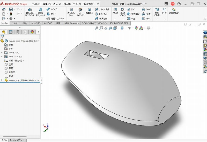The width and height of the screenshot is (207, 142).
Task: Select the Revolved Cut tool
Action: click(x=90, y=11)
